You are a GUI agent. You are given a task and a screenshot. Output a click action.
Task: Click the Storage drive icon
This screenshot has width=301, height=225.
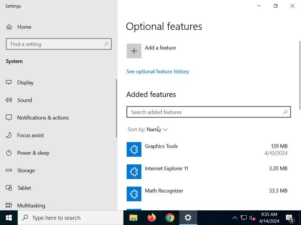(x=9, y=170)
